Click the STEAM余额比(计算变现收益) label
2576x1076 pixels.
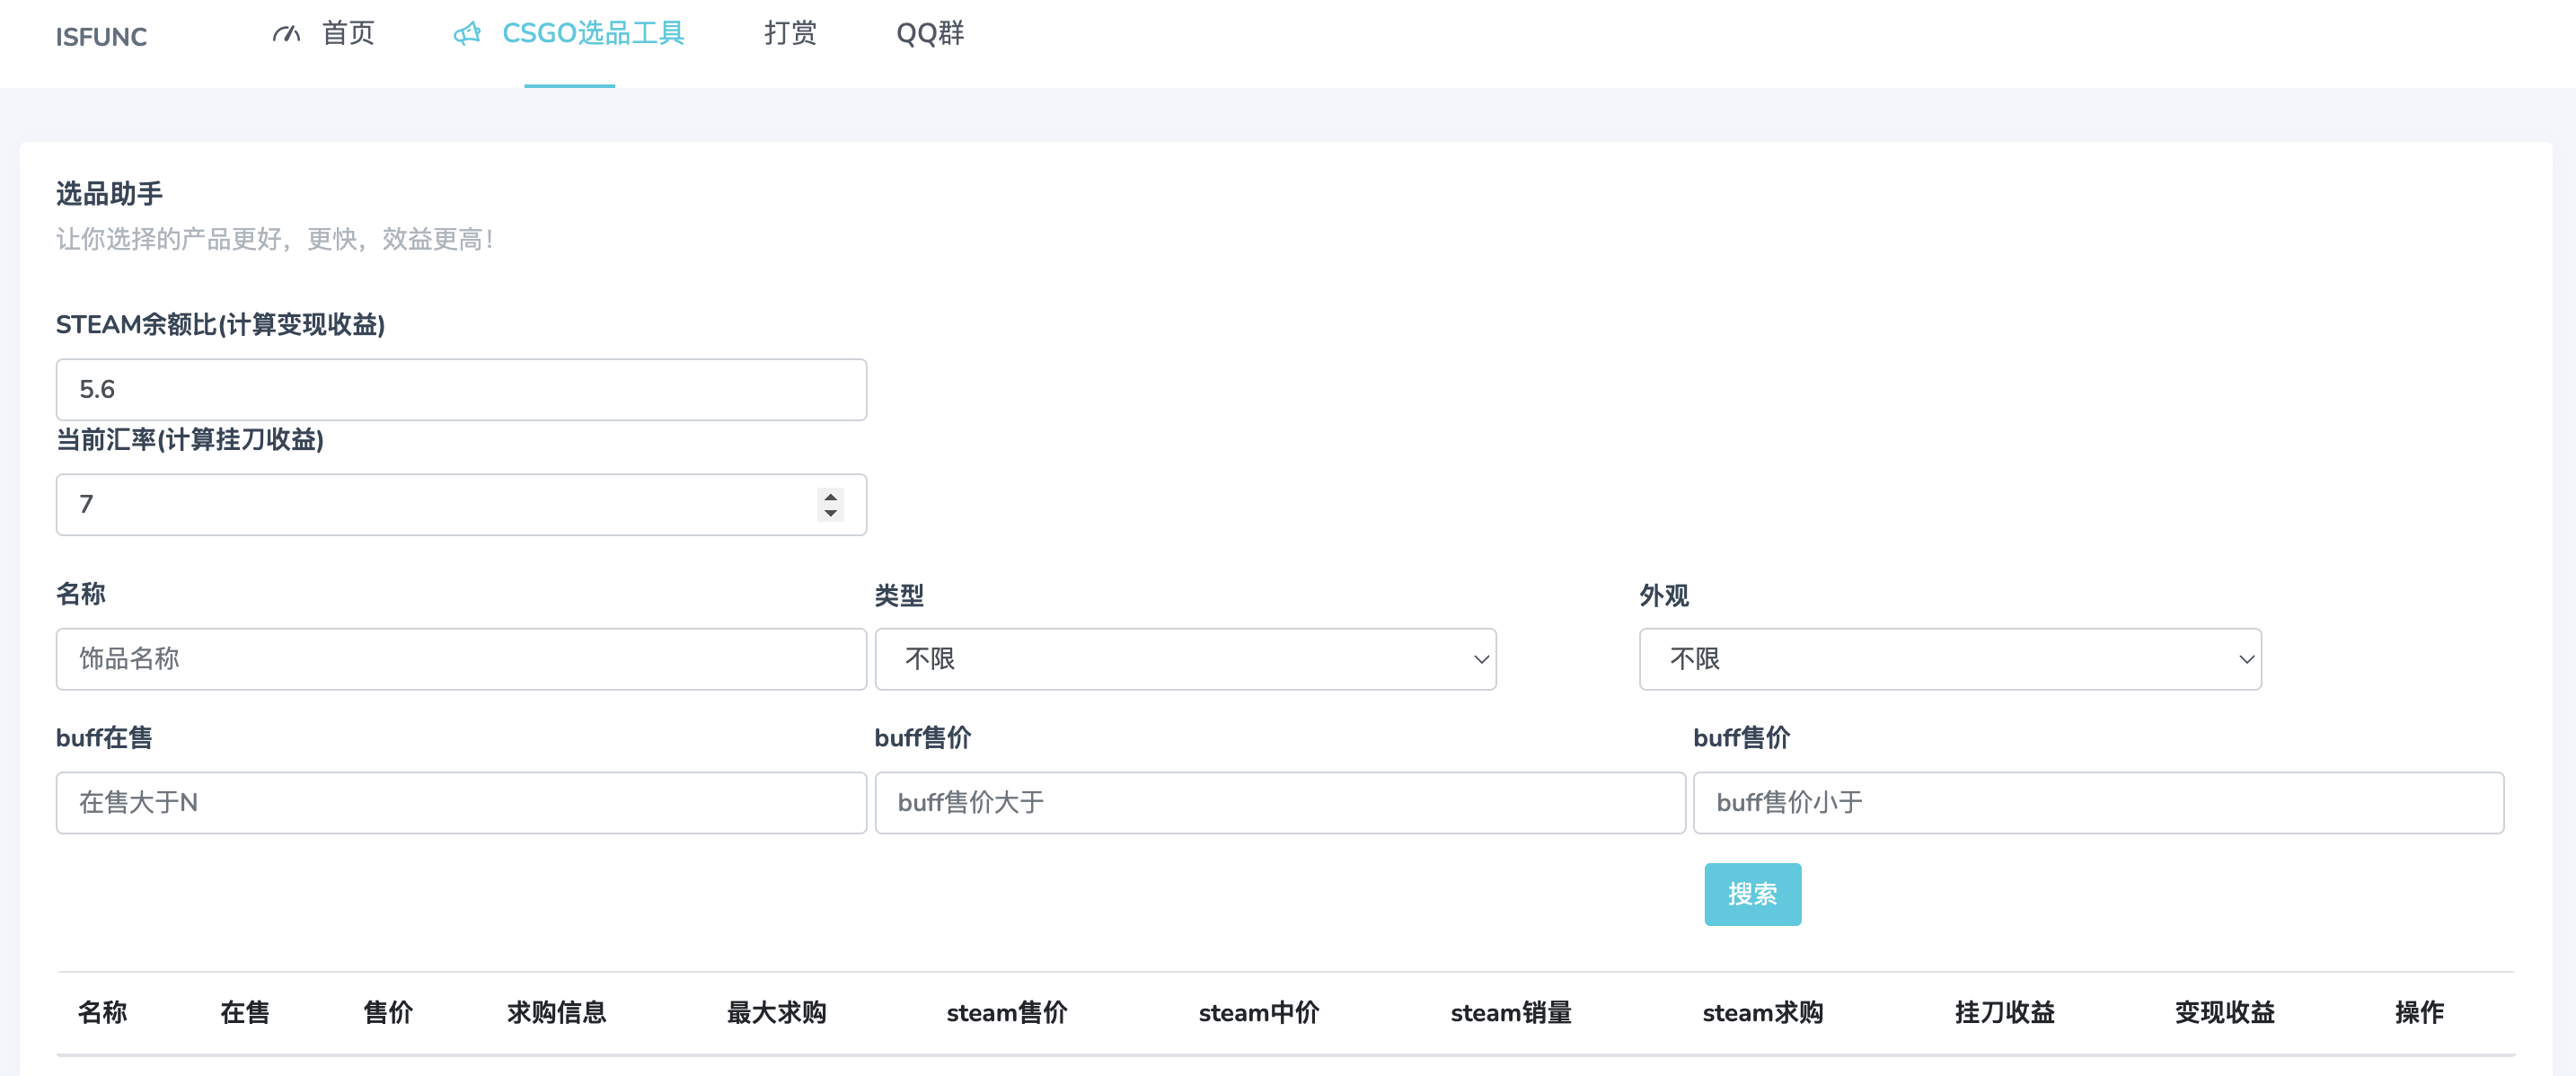tap(220, 324)
